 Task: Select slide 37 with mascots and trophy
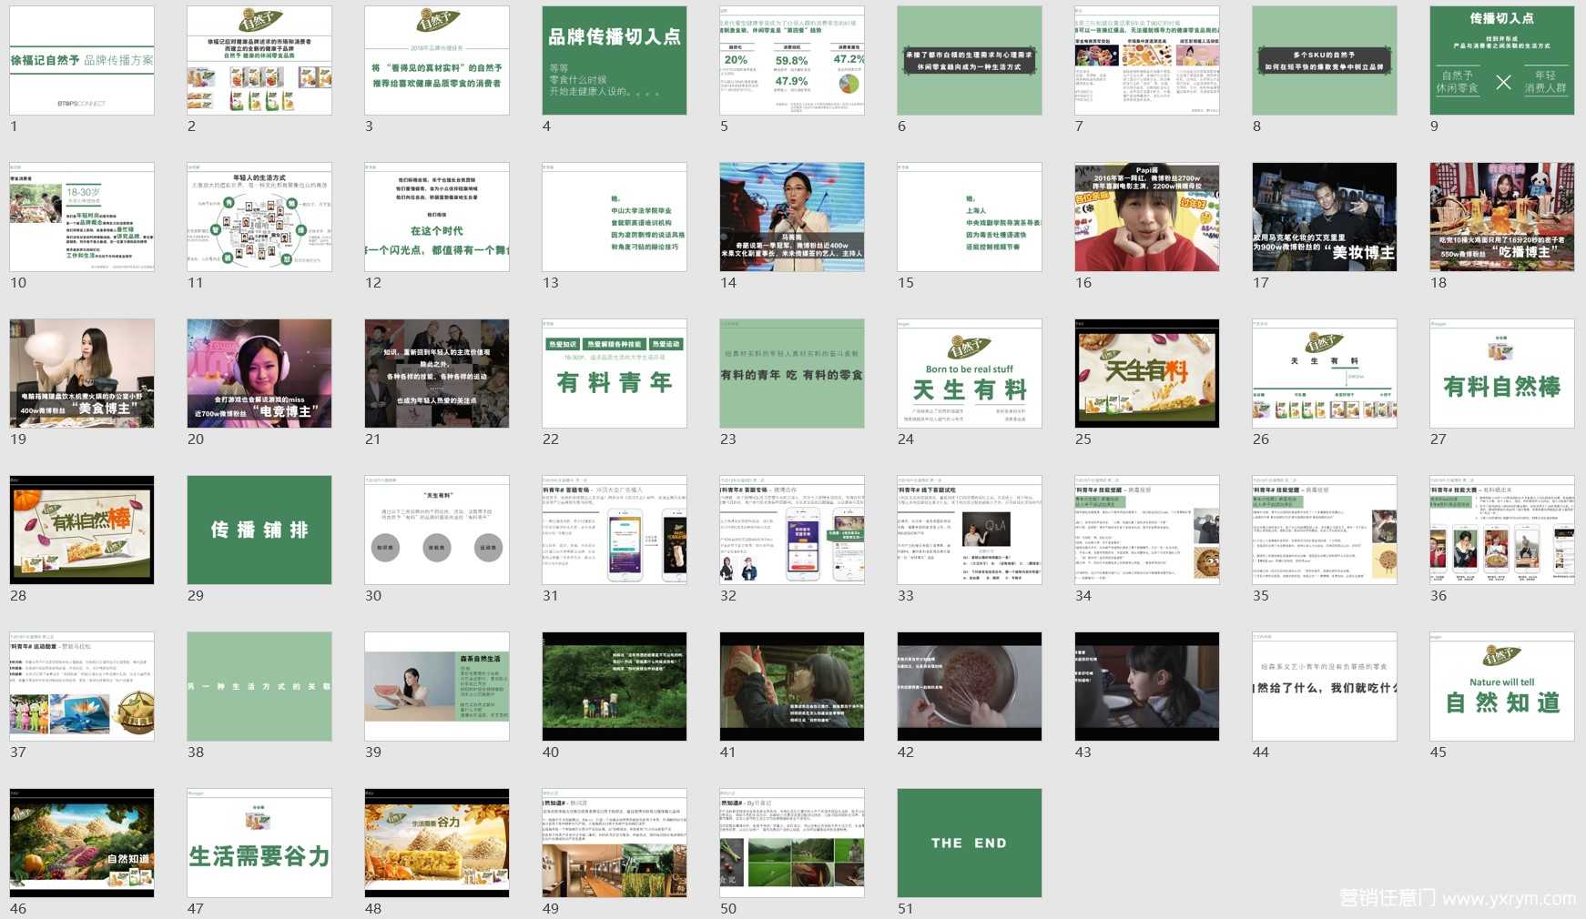(82, 686)
